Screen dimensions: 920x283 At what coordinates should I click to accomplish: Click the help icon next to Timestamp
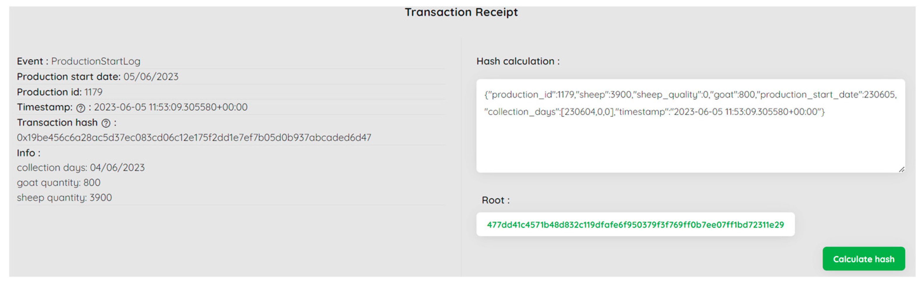tap(81, 108)
